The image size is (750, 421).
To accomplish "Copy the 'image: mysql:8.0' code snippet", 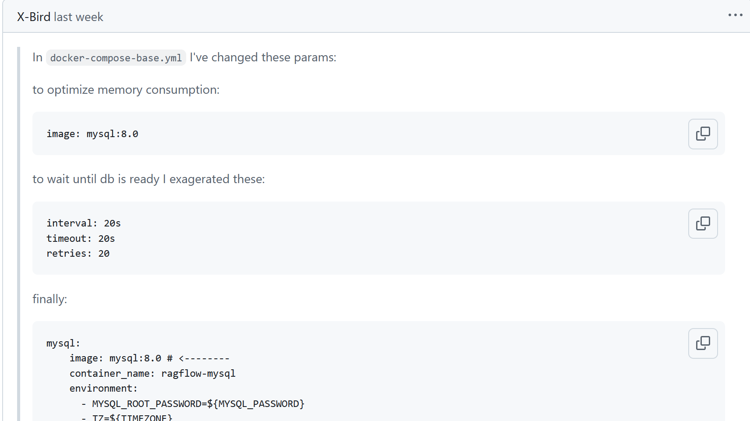I will tap(703, 134).
